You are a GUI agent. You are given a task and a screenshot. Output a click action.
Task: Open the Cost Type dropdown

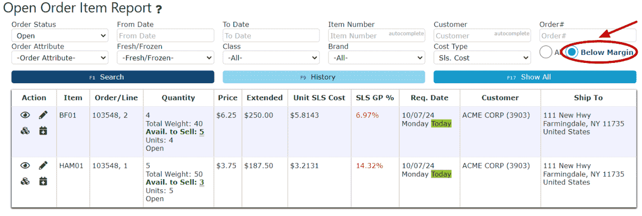pos(482,58)
